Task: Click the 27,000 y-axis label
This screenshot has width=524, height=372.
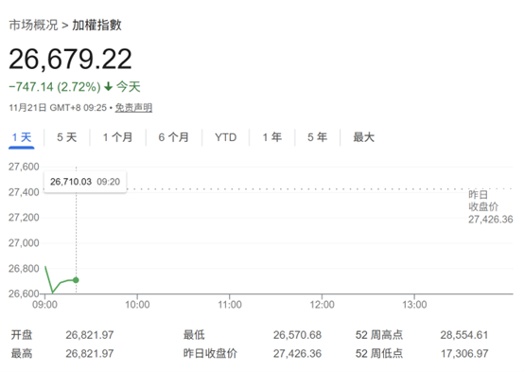Action: coord(24,243)
